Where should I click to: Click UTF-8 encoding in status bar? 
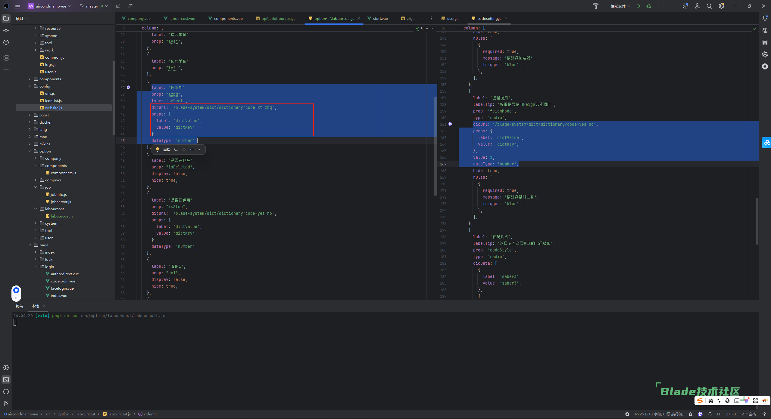click(x=731, y=414)
